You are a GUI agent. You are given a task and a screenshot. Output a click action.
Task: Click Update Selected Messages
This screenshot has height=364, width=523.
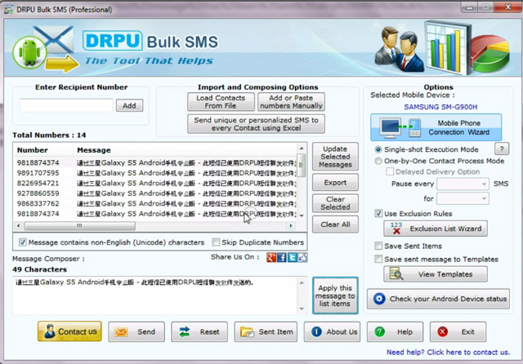[335, 157]
